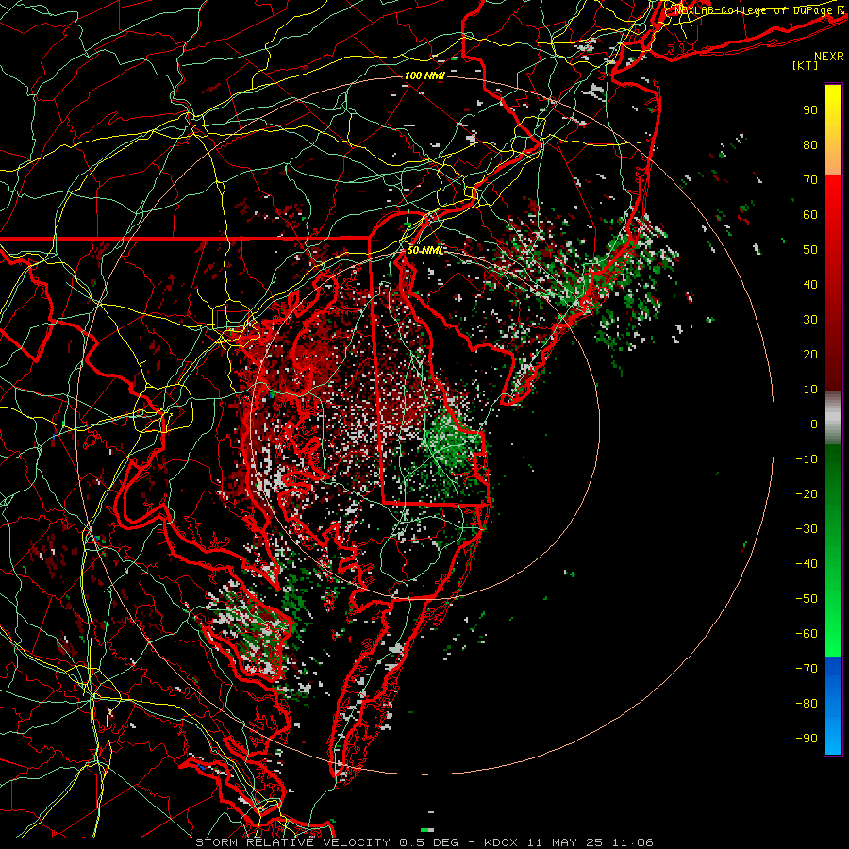Click the -30 value on velocity scale

click(807, 529)
